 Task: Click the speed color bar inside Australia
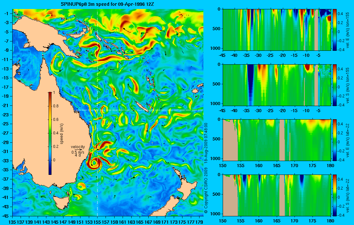click(50, 133)
